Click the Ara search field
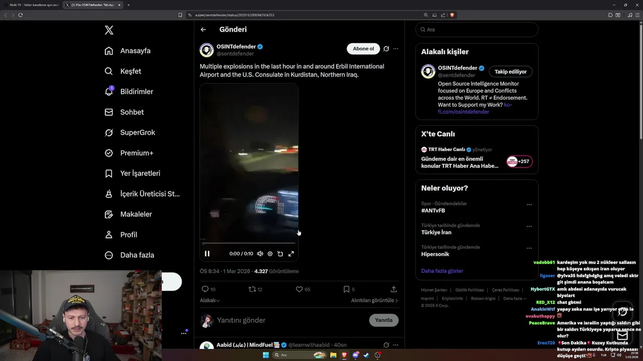Viewport: 643px width, 361px height. point(477,30)
